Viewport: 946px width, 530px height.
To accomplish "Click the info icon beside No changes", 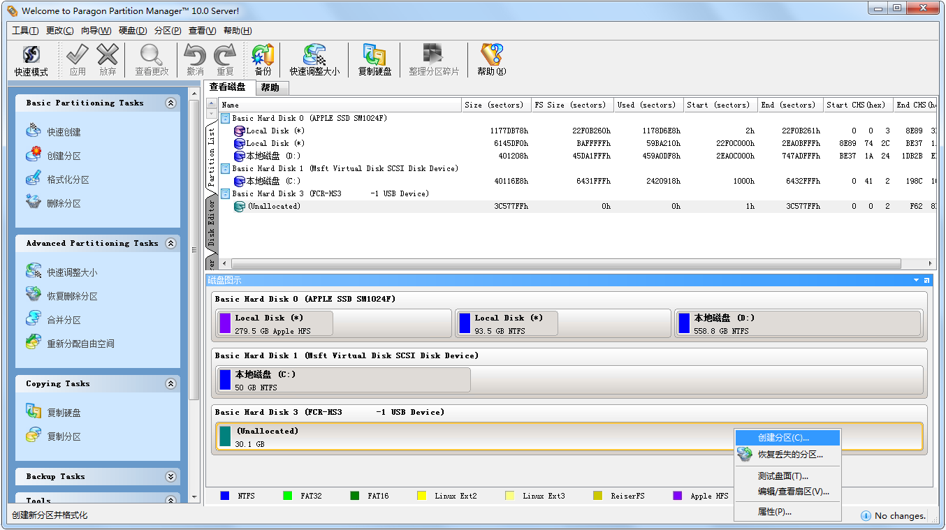I will [x=866, y=515].
